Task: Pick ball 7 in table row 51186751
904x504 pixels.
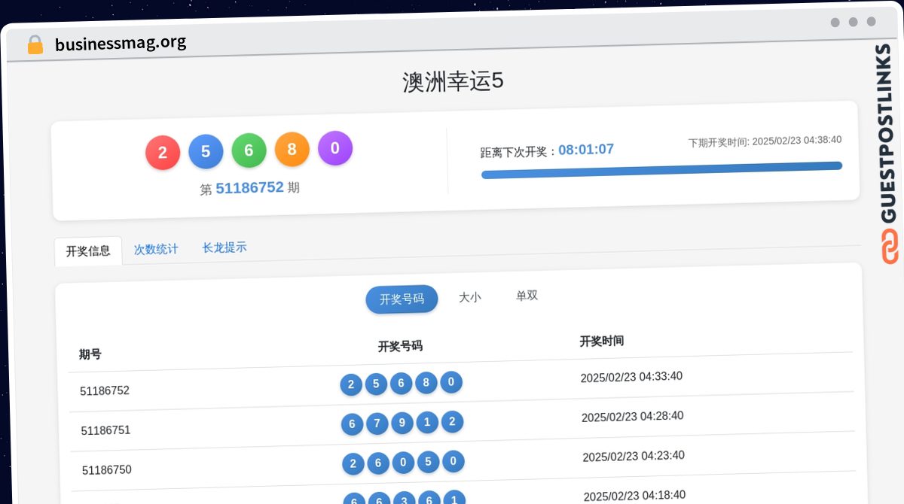Action: 377,424
